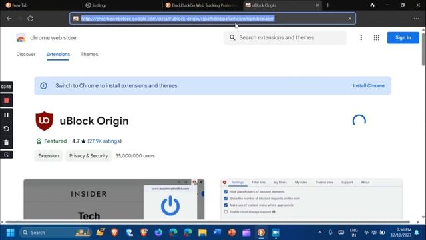Viewport: 426px width, 240px height.
Task: Open File Explorer from the taskbar
Action: (x=202, y=233)
